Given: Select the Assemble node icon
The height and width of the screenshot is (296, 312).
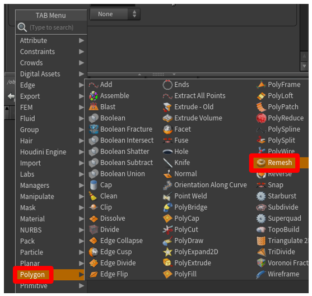Looking at the screenshot, I should 94,96.
